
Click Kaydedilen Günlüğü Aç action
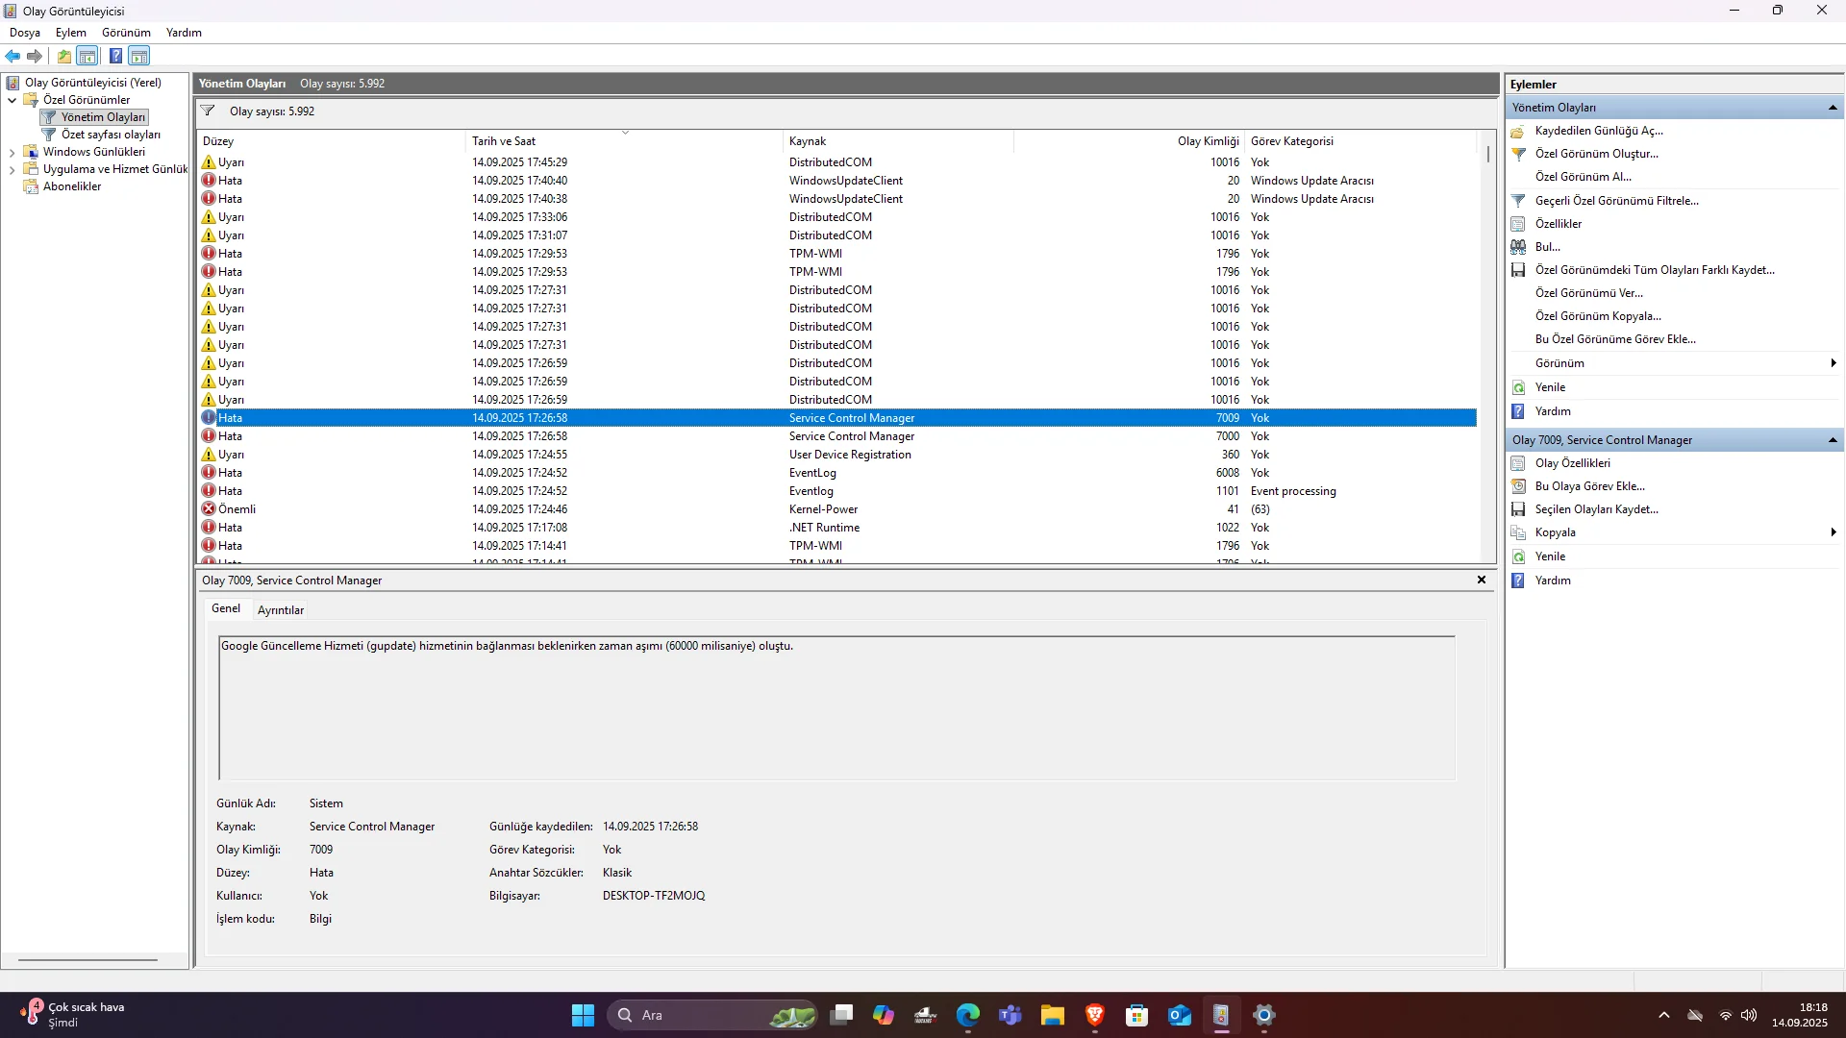point(1598,131)
